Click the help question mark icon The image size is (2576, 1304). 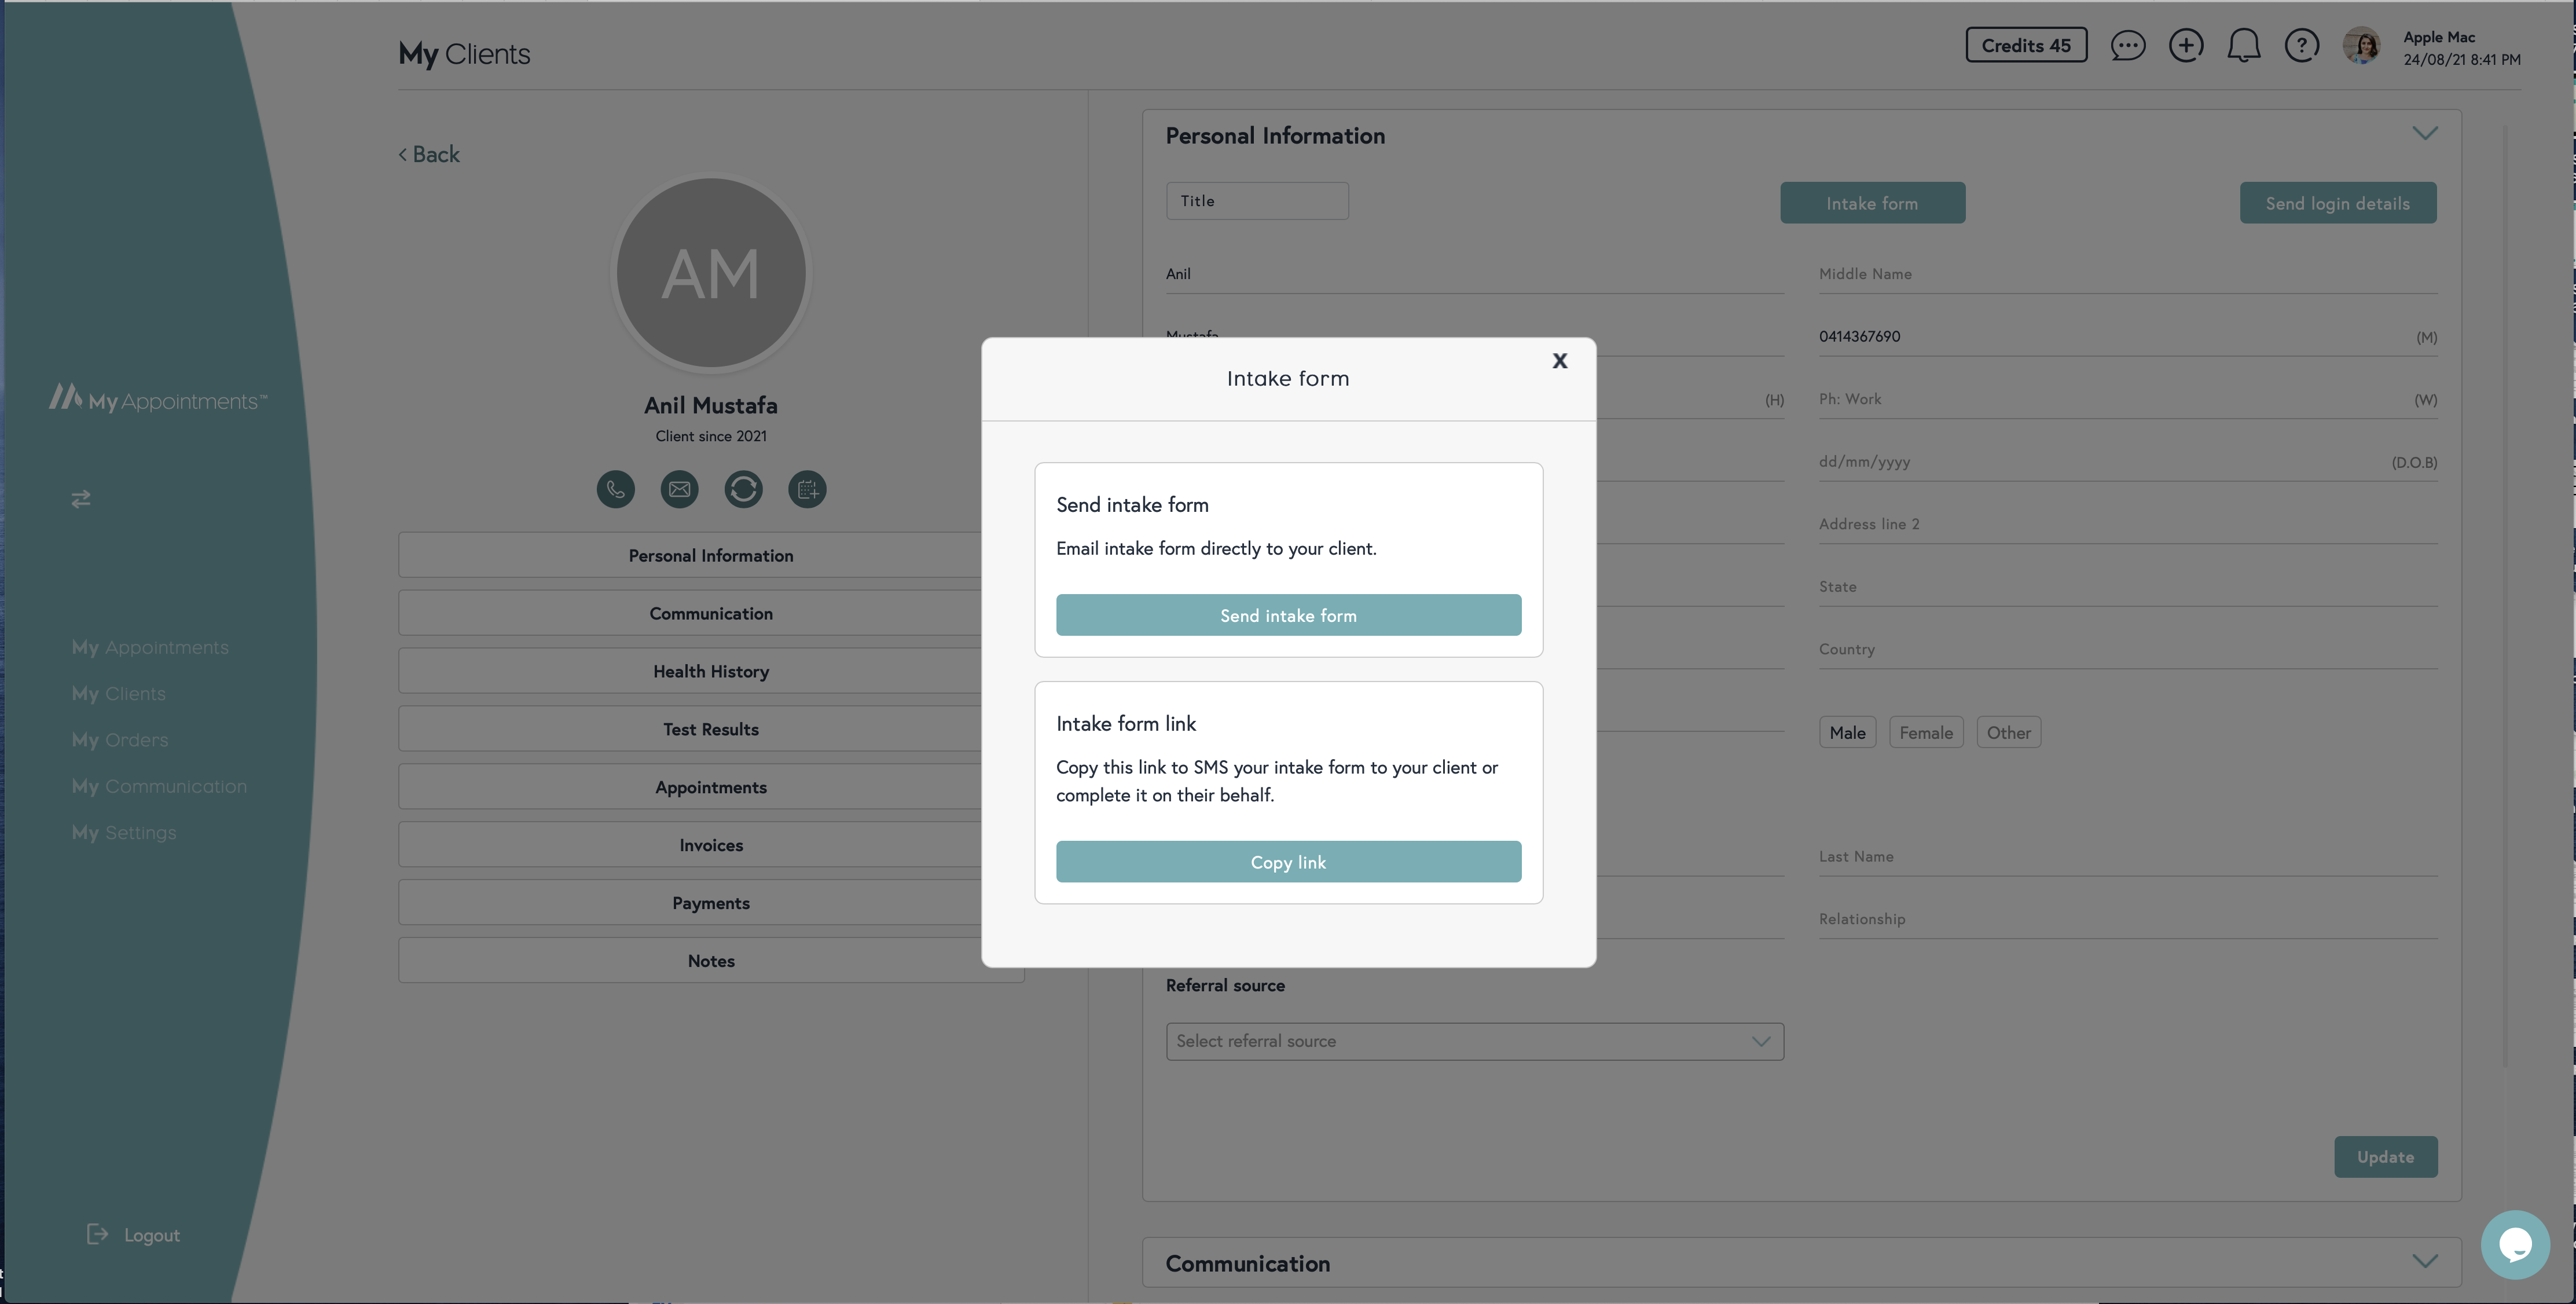tap(2301, 46)
